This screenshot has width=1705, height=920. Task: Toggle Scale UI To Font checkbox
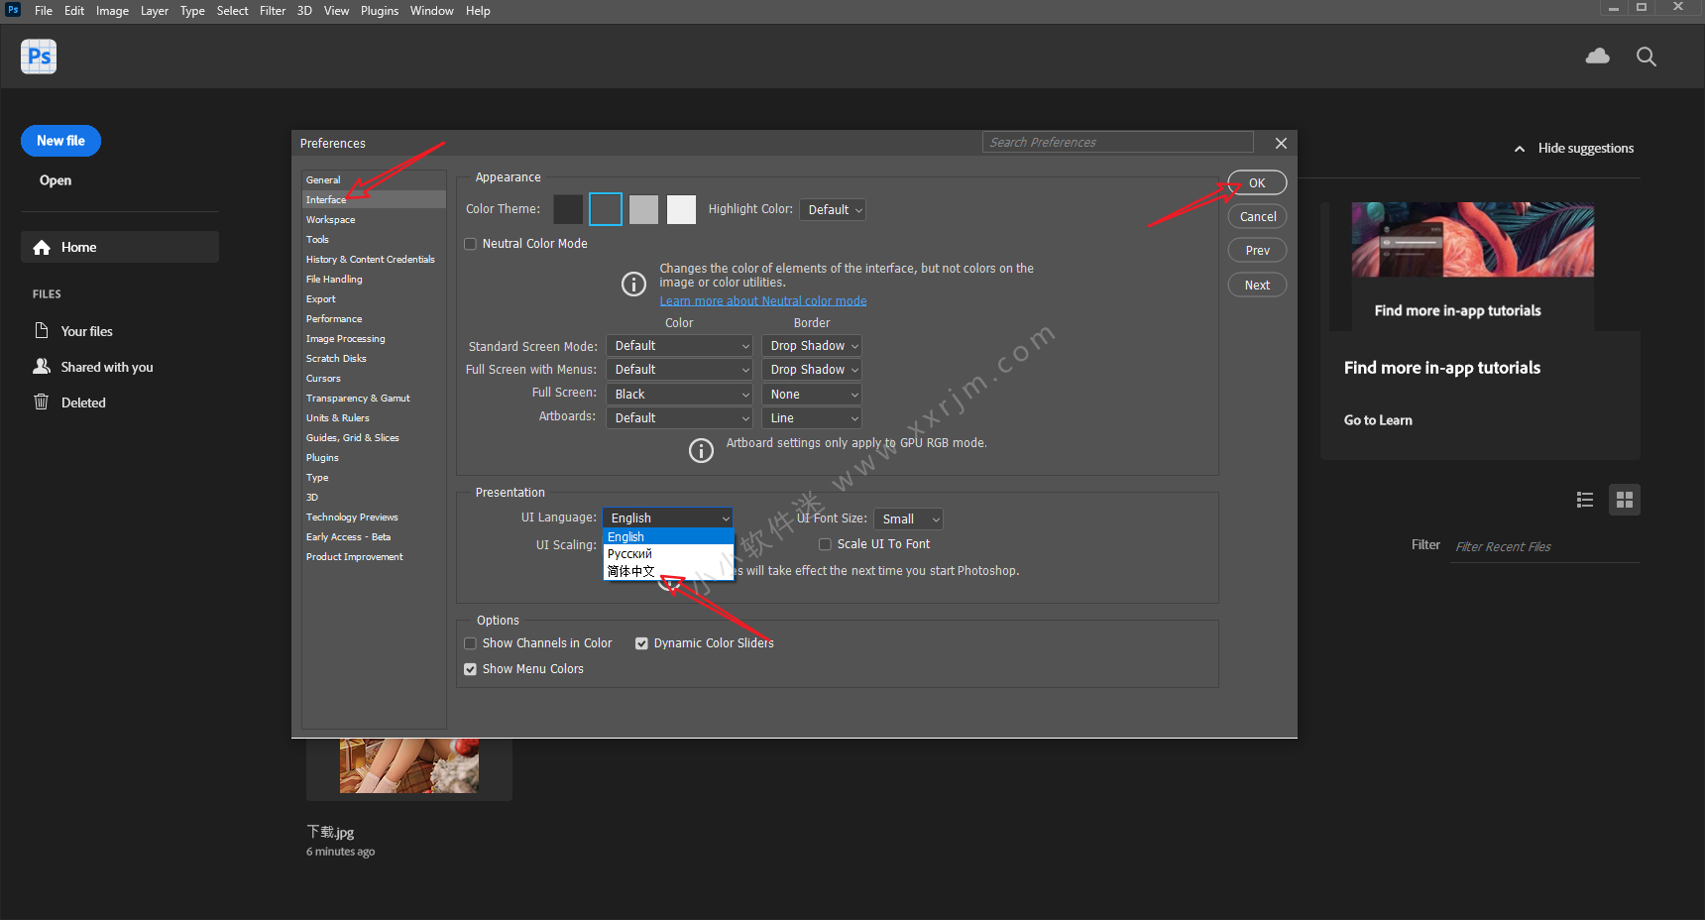point(825,544)
